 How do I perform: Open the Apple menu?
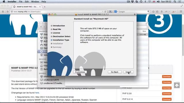[4, 1]
